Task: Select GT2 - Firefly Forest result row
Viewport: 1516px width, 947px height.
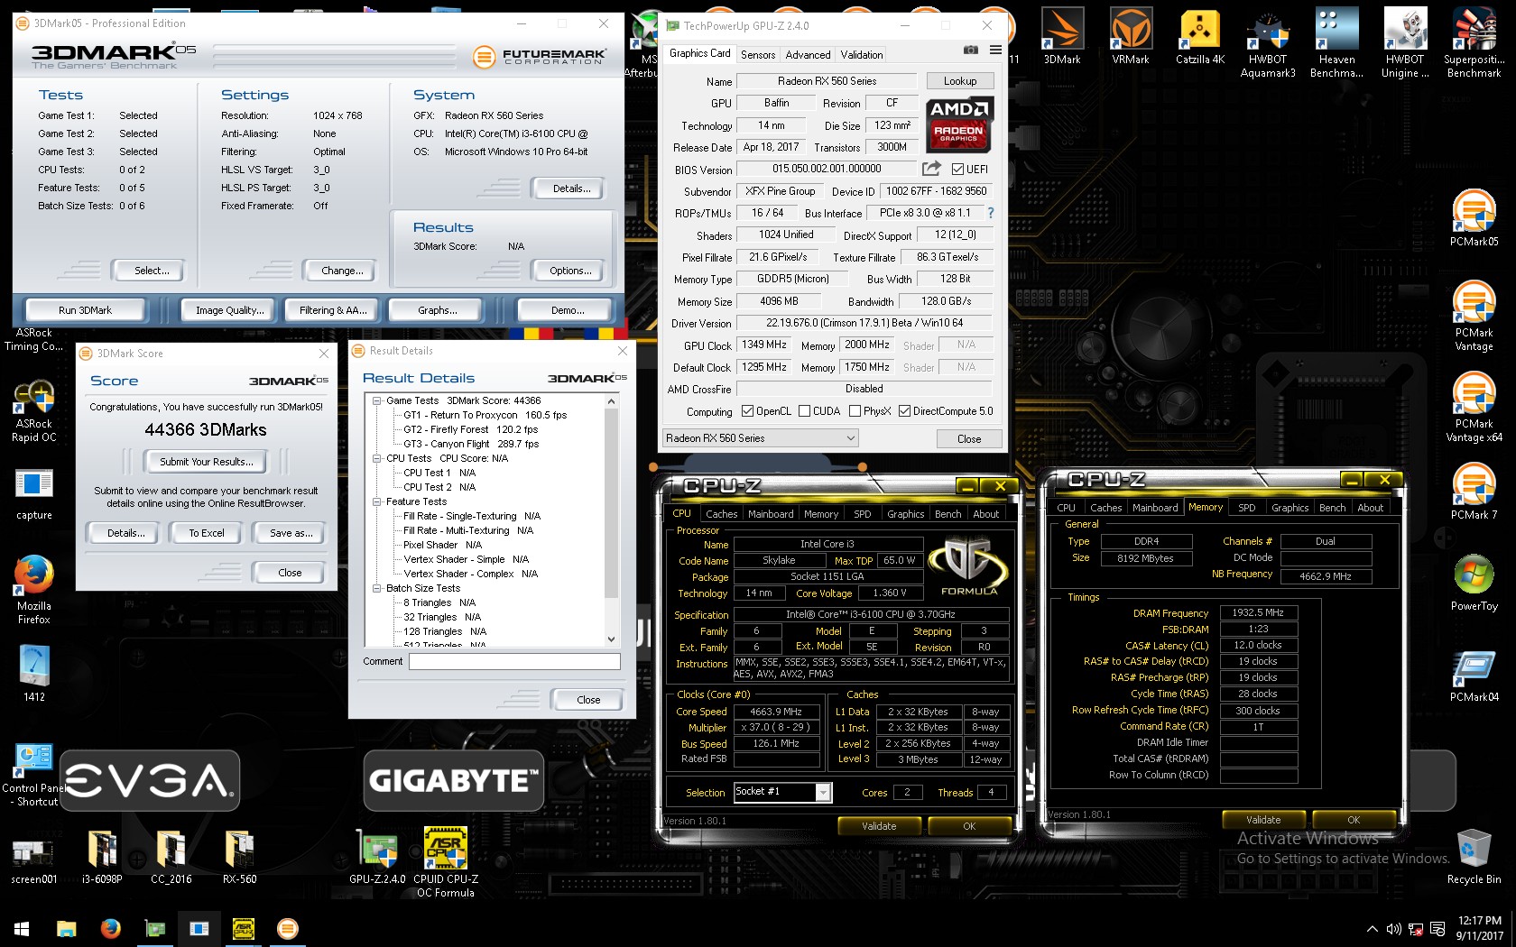Action: (x=471, y=429)
